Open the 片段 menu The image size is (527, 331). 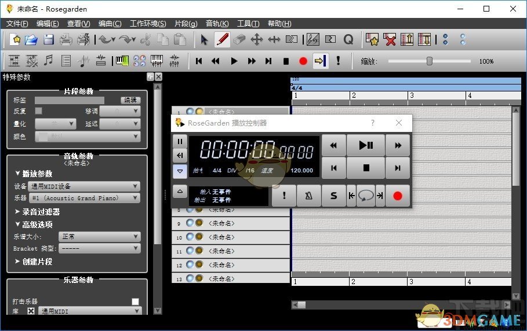point(185,24)
